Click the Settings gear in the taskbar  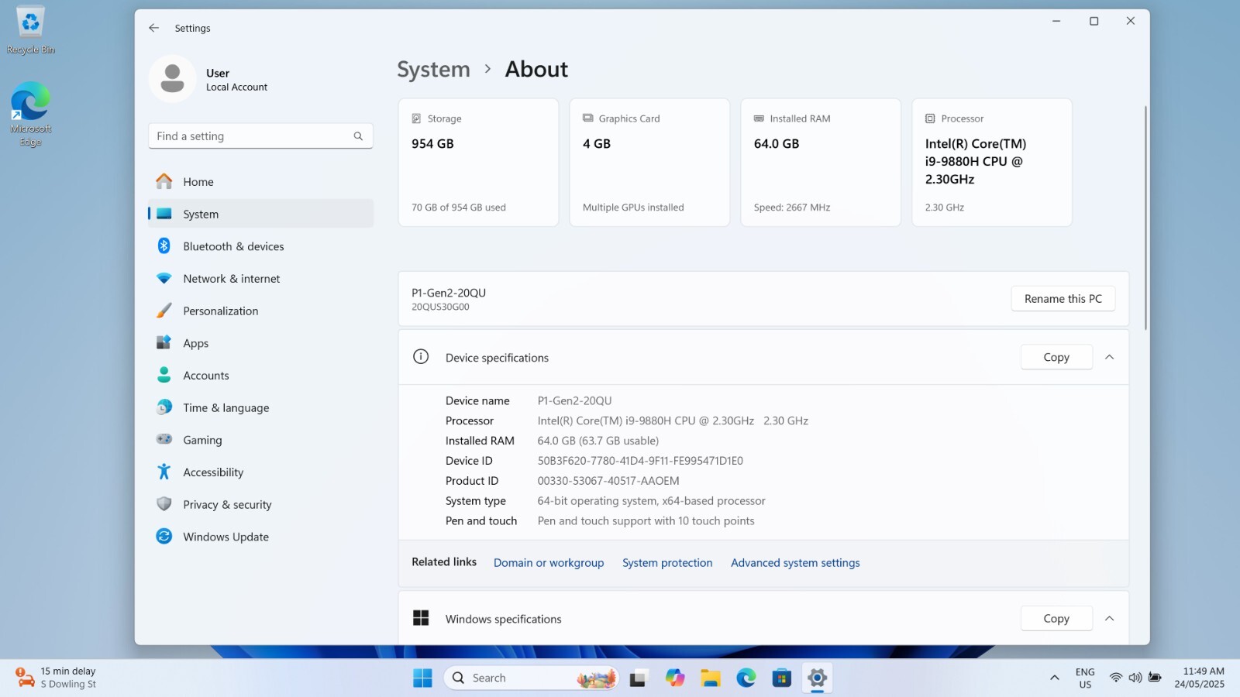click(x=818, y=678)
